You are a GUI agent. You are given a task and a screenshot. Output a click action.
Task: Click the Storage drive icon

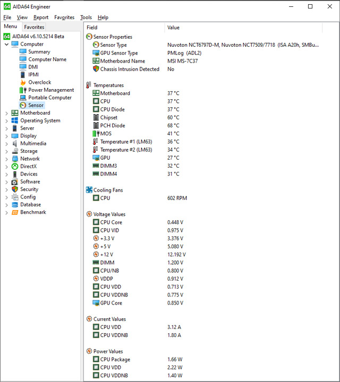[x=15, y=151]
